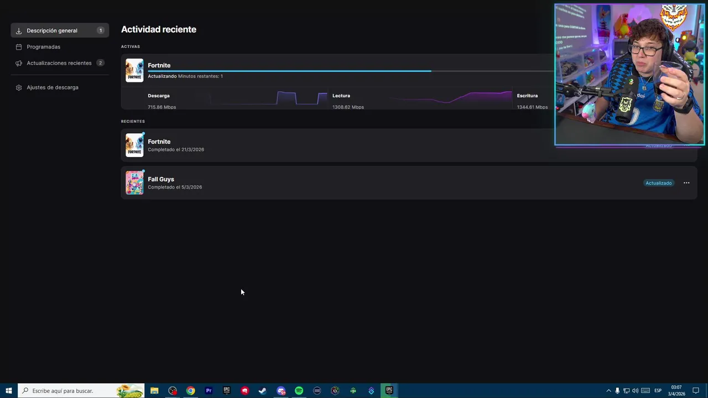This screenshot has height=398, width=708.
Task: Click the highlighted active Epic Games Launcher taskbar button
Action: tap(389, 391)
